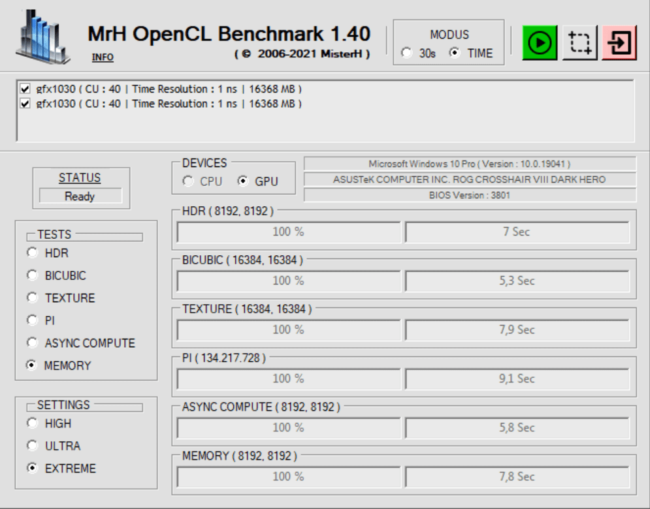The image size is (650, 509).
Task: Click the HDR 100 % progress bar
Action: (x=289, y=232)
